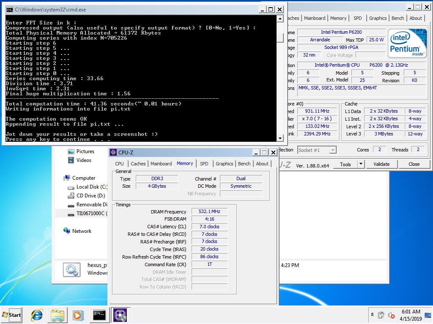
Task: Click the Close button in CPU-Z
Action: point(414,165)
